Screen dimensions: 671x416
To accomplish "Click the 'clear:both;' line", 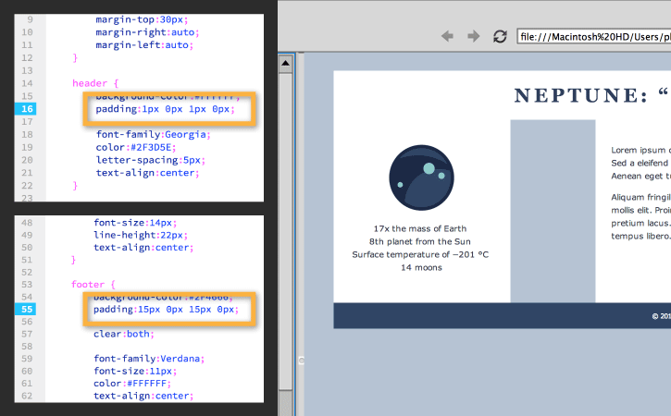I will pyautogui.click(x=124, y=334).
